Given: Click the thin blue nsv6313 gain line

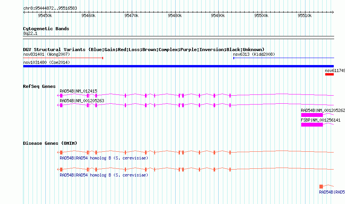Looking at the screenshot, I should point(284,58).
